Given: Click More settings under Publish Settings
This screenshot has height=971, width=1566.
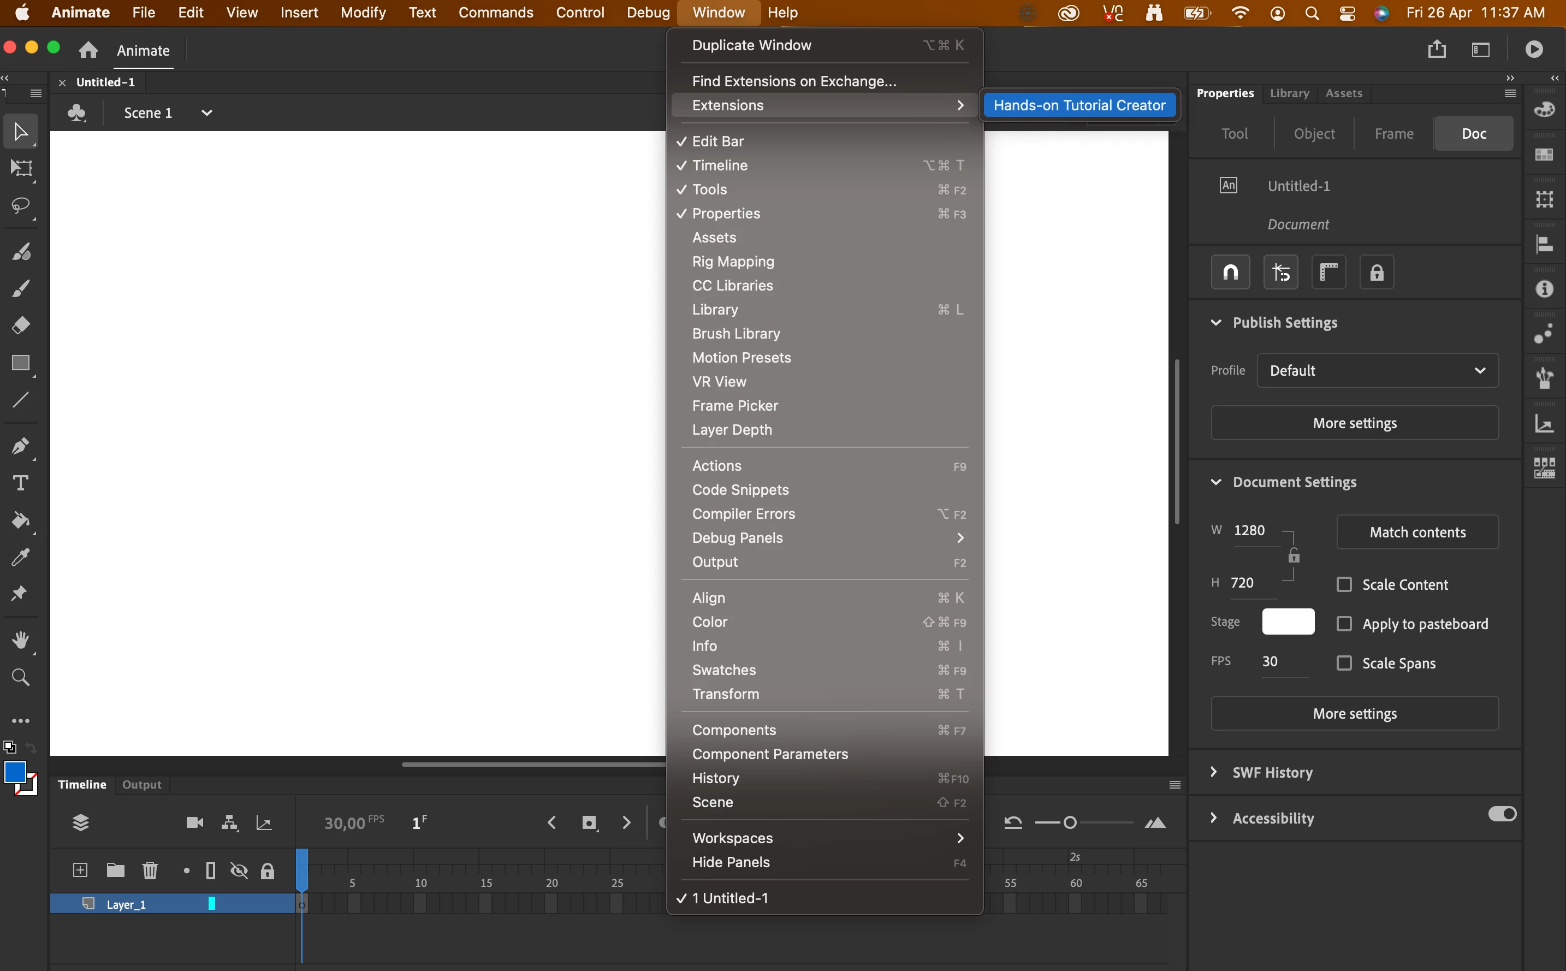Looking at the screenshot, I should [1354, 423].
